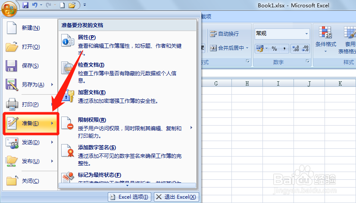Click the scroll-down bar under submenu list
Screen dimensions: 356x203
(128, 185)
